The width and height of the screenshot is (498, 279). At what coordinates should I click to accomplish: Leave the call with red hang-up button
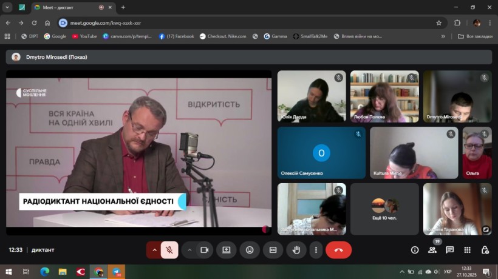(x=338, y=250)
